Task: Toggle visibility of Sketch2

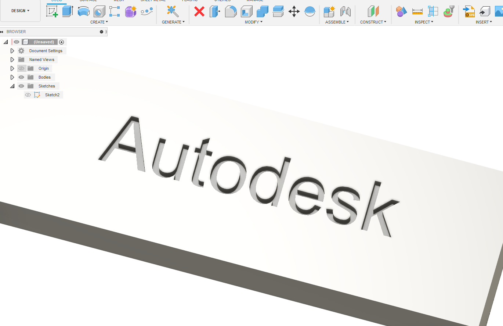Action: [28, 94]
